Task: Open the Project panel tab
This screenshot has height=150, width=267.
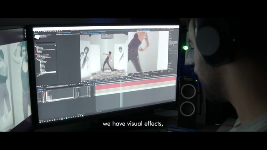Action: pyautogui.click(x=35, y=34)
